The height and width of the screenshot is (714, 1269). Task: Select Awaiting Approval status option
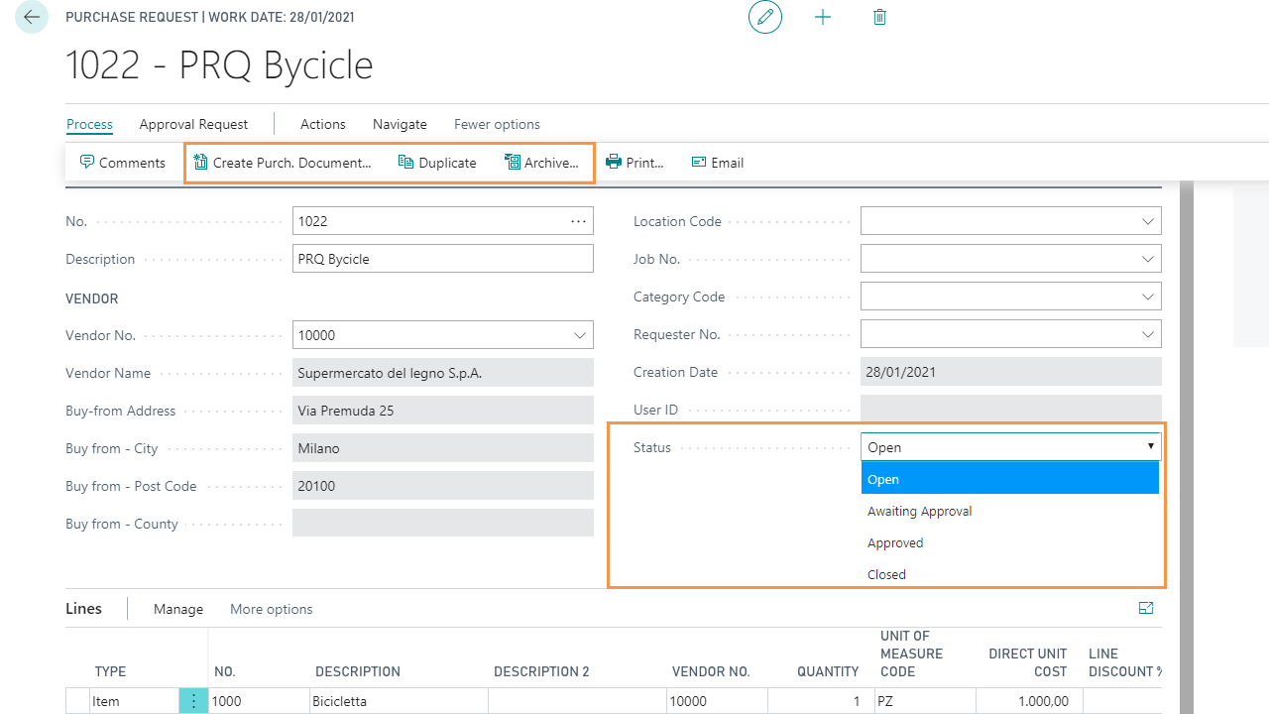(920, 512)
